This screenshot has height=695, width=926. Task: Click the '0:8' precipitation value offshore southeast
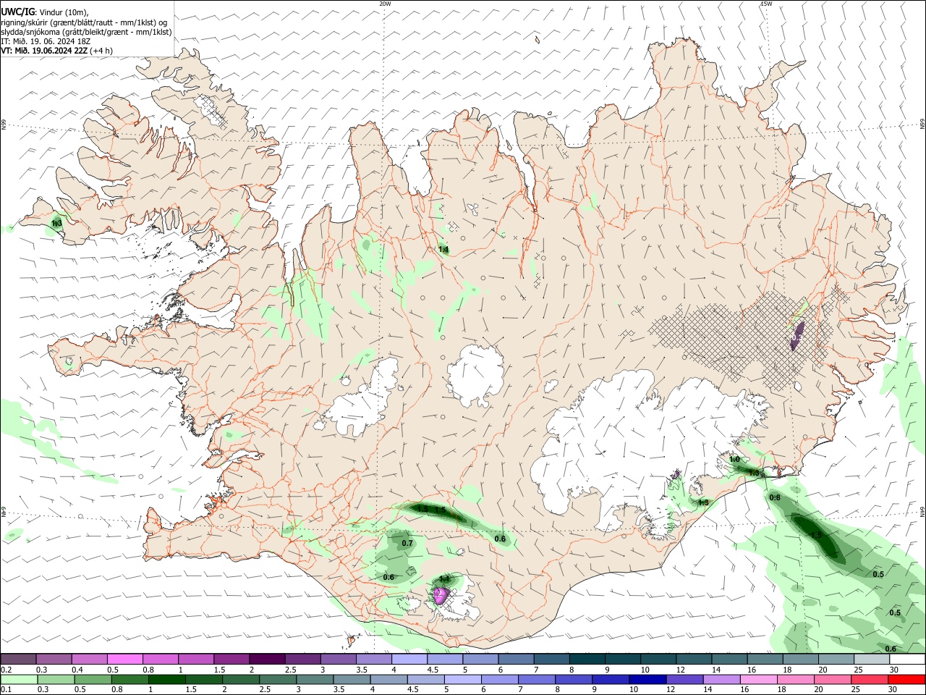point(775,497)
